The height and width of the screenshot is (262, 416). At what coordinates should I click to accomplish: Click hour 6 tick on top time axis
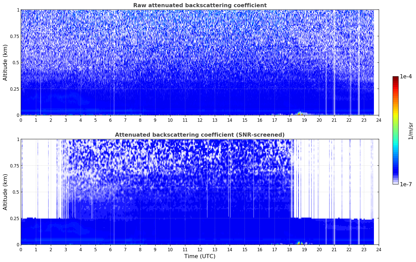click(110, 120)
